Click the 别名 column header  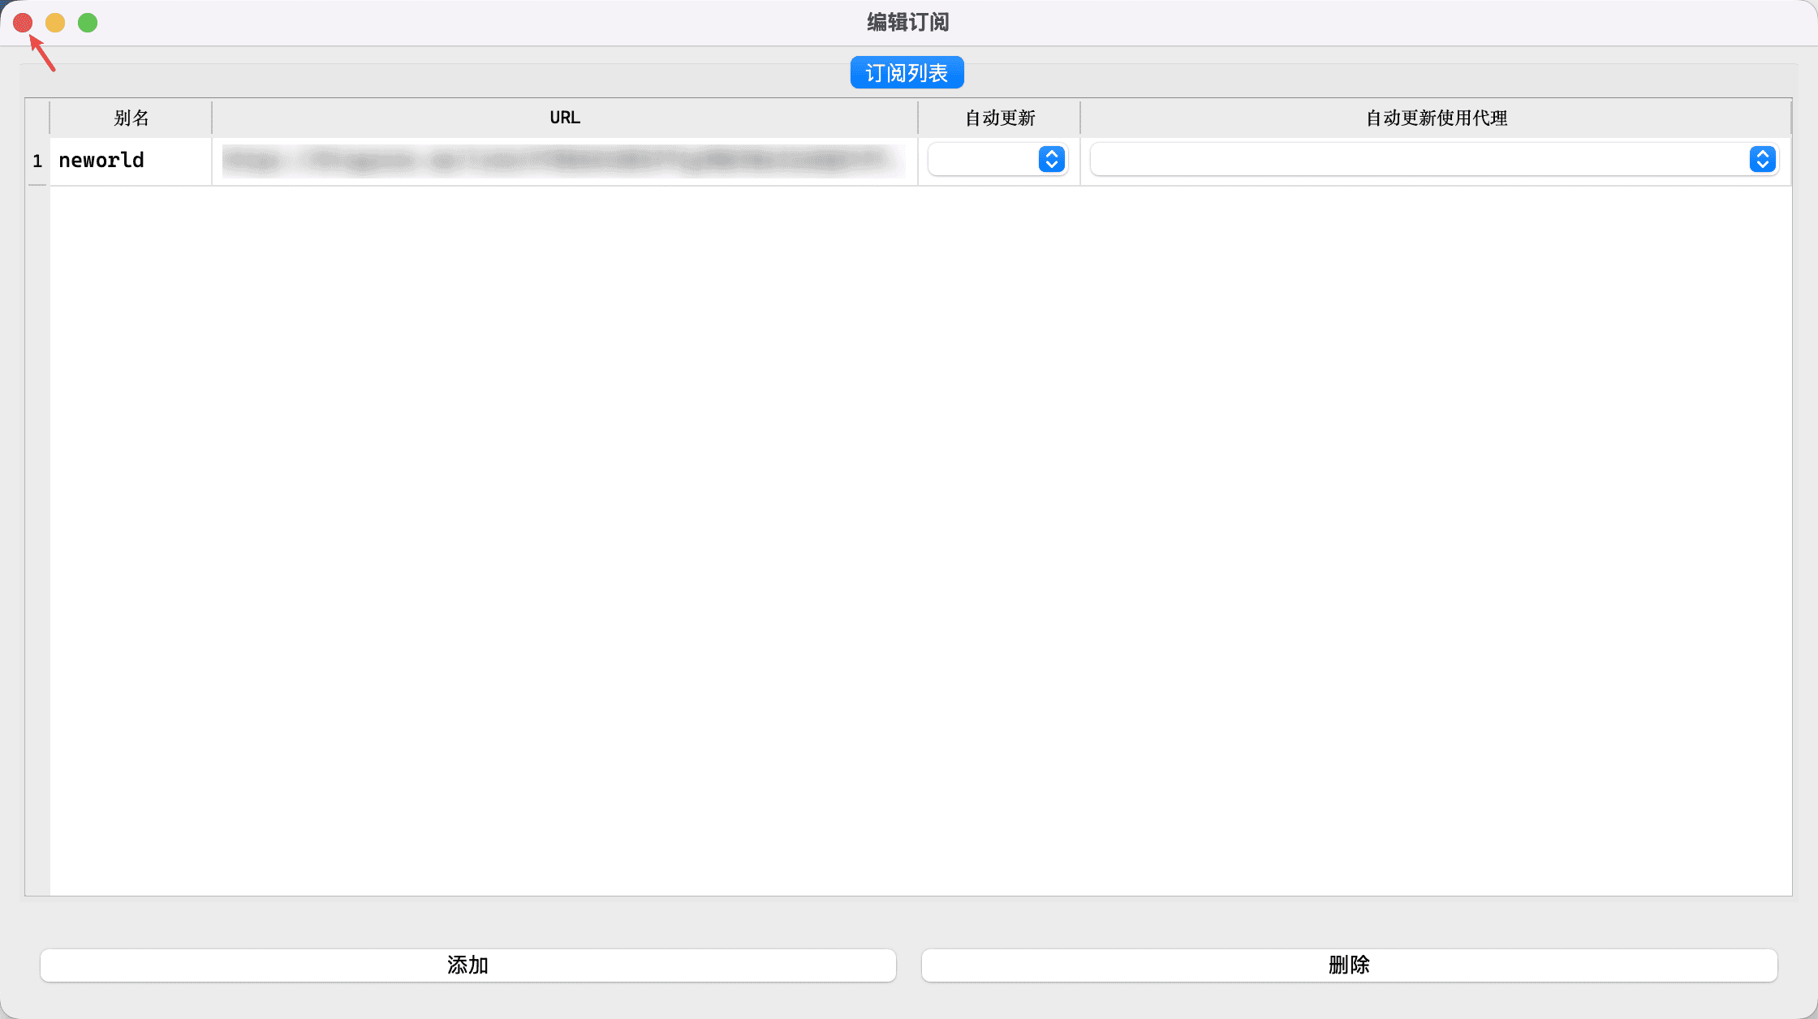pos(131,118)
